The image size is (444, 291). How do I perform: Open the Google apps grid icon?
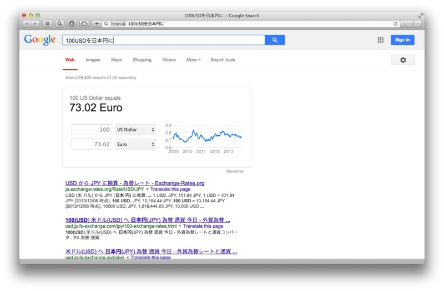point(381,40)
